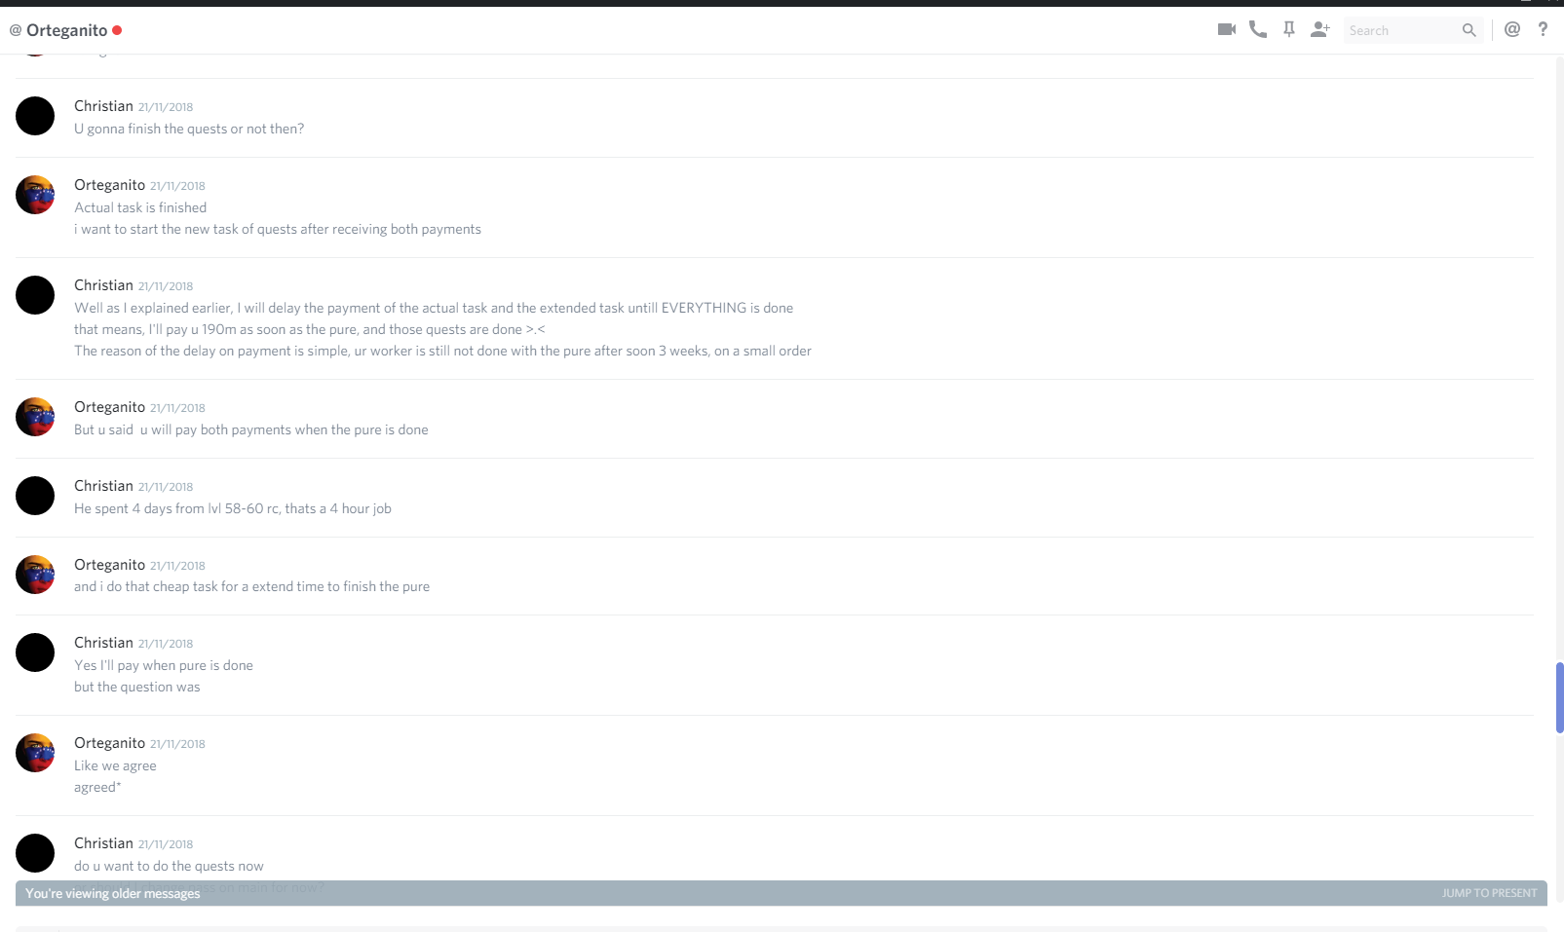The width and height of the screenshot is (1564, 932).
Task: Jump to present messages
Action: pyautogui.click(x=1489, y=893)
